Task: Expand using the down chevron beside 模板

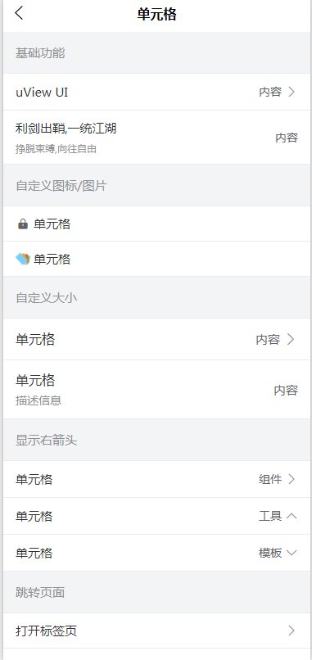Action: click(292, 553)
